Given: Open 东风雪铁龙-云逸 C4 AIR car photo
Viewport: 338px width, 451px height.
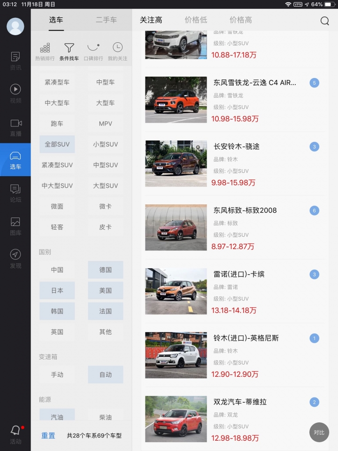Looking at the screenshot, I should (x=176, y=100).
